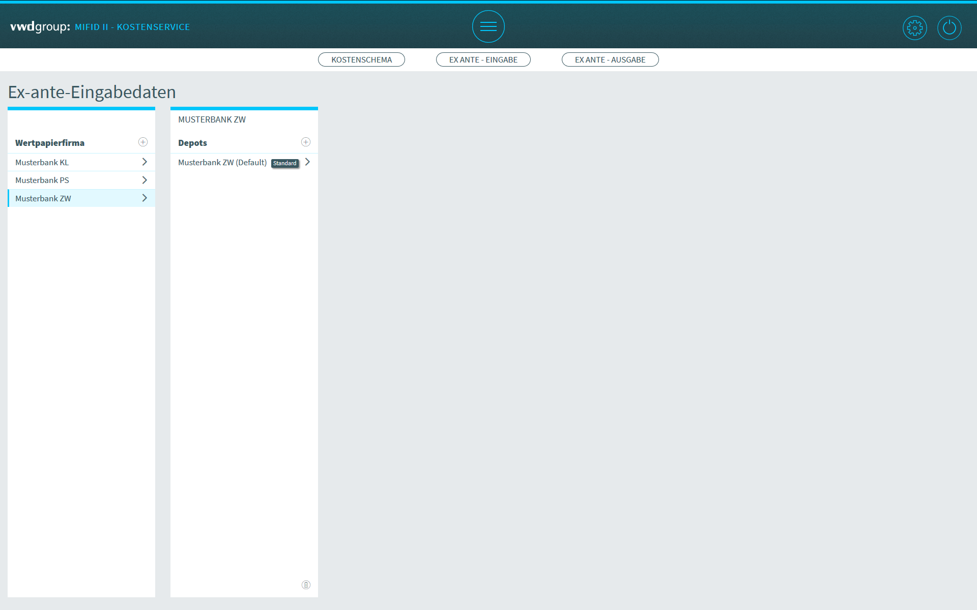The image size is (977, 610).
Task: Click the trash icon in the Depots panel
Action: coord(306,585)
